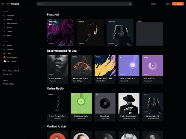This screenshot has height=139, width=186.
Task: Open the vinyl News Radio cover
Action: (105, 103)
